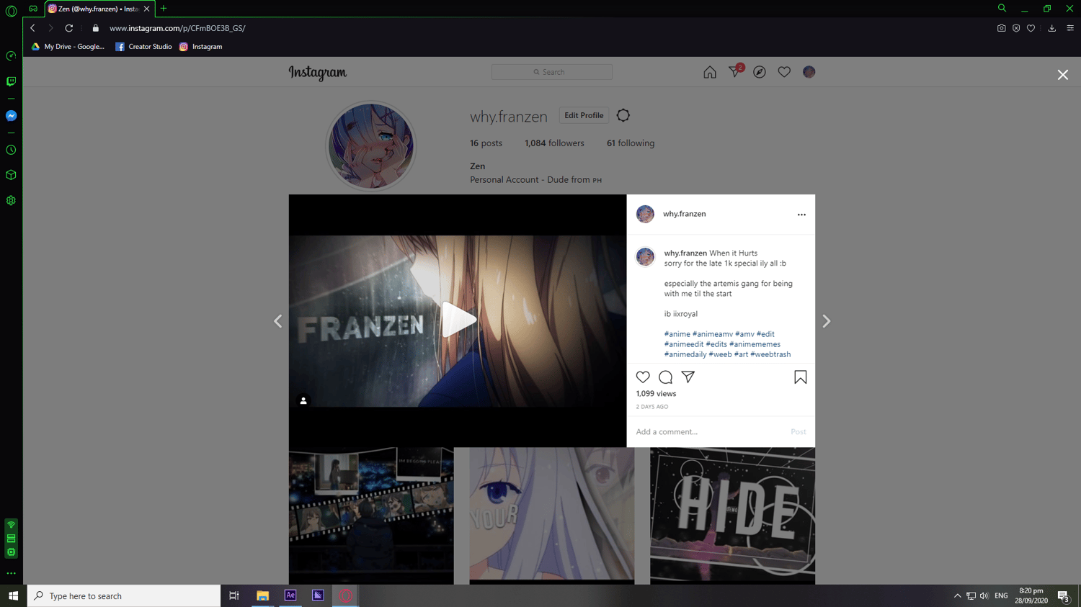The height and width of the screenshot is (607, 1081).
Task: Show hidden system tray icons
Action: pos(957,596)
